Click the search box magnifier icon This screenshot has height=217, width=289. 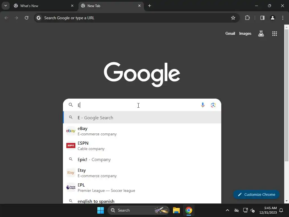(71, 105)
